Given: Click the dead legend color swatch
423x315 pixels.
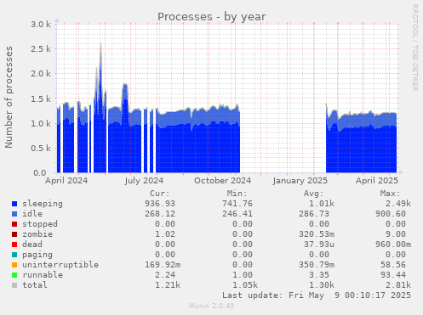Looking at the screenshot, I should click(x=14, y=245).
